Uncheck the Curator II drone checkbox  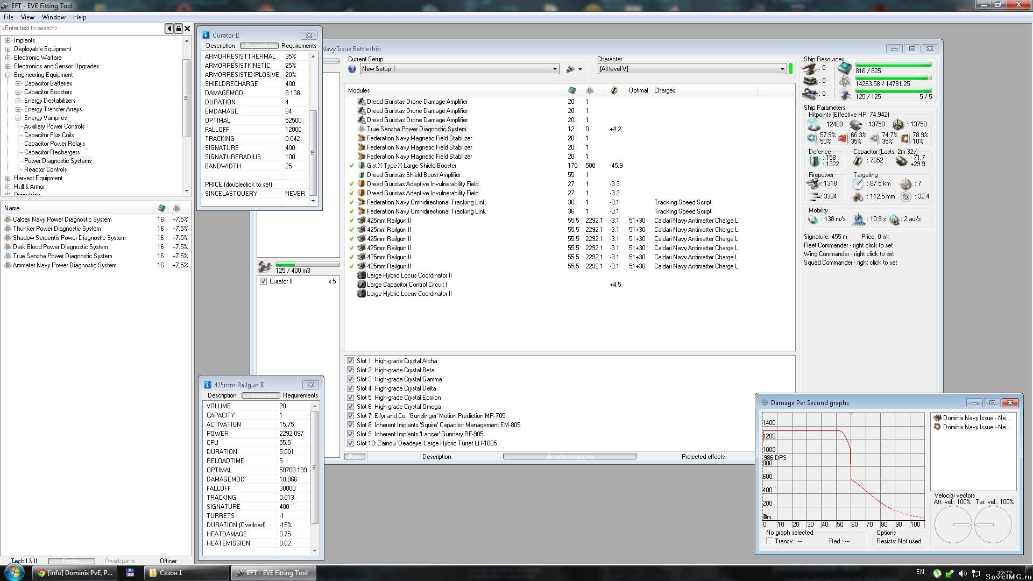(x=263, y=281)
